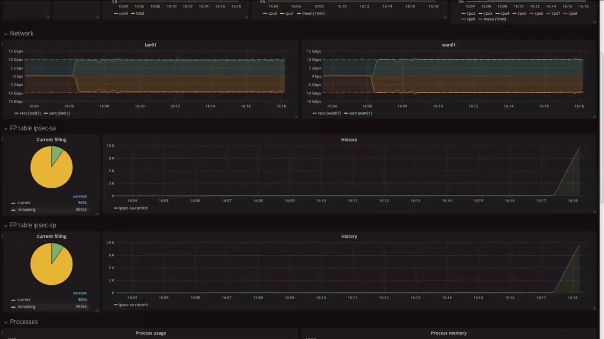The height and width of the screenshot is (339, 604).
Task: Toggle the cpu8 series legend entry
Action: pos(570,13)
